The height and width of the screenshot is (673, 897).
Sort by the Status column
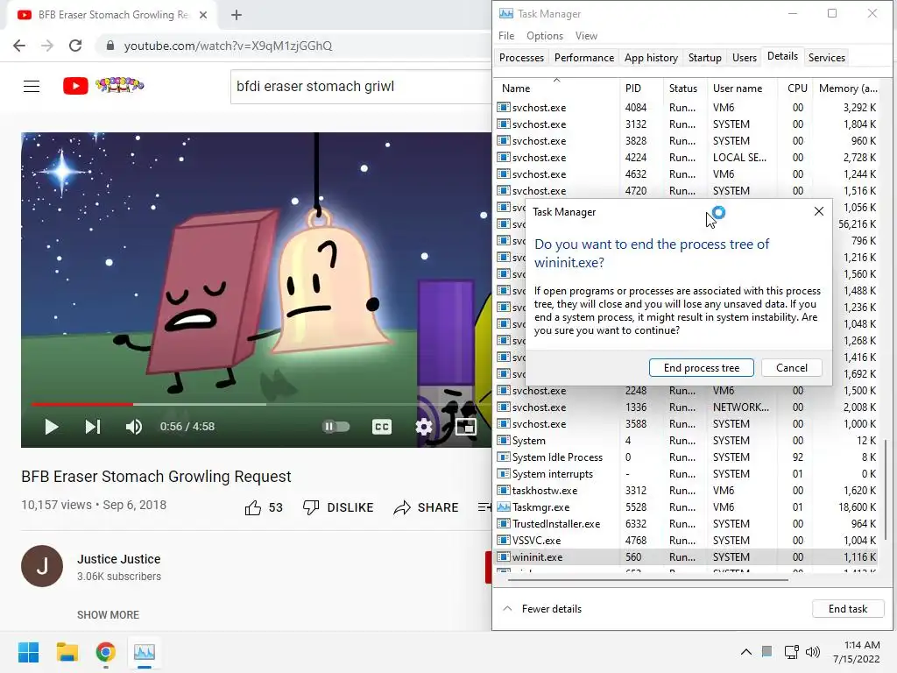click(x=685, y=89)
